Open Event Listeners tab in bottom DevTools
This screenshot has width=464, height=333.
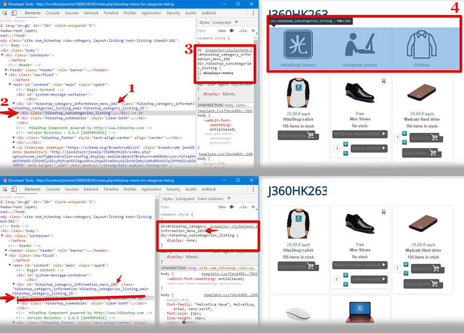tap(210, 199)
